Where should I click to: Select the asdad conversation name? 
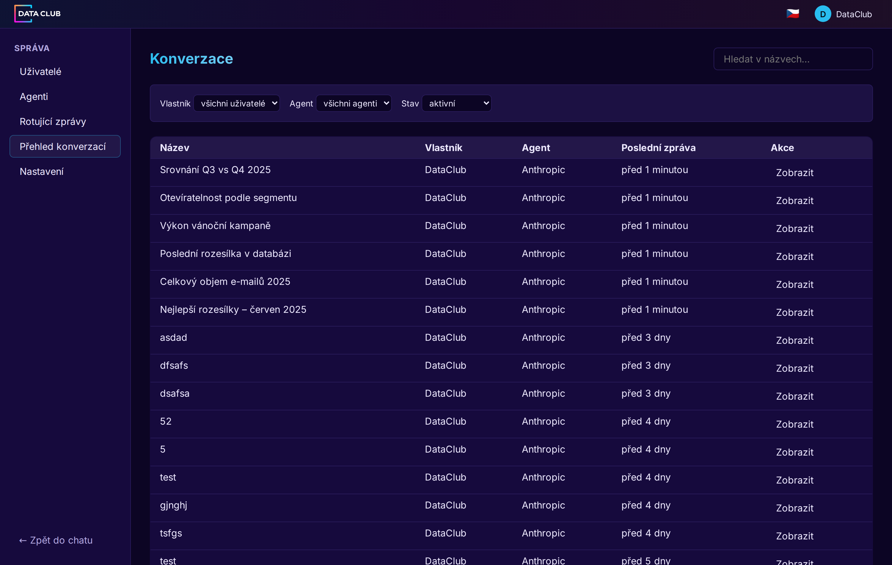point(173,338)
